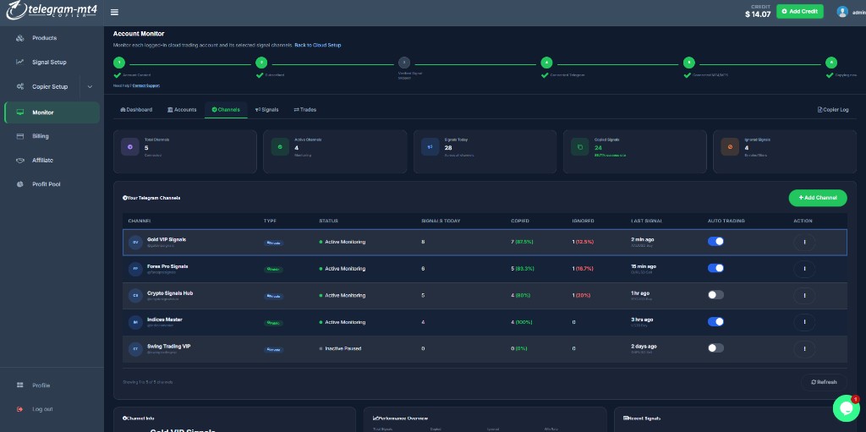866x432 pixels.
Task: Open the hamburger menu icon
Action: (x=114, y=12)
